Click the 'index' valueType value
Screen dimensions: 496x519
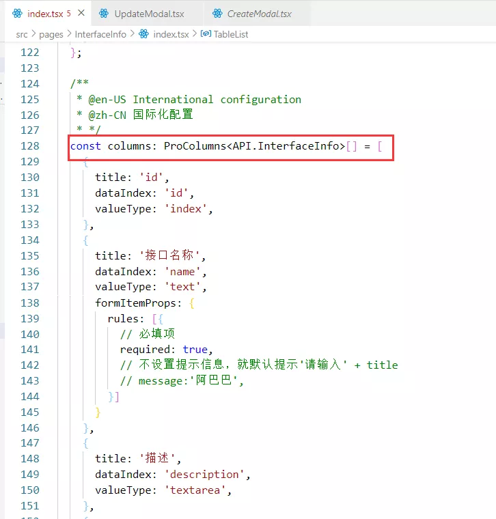(x=185, y=209)
